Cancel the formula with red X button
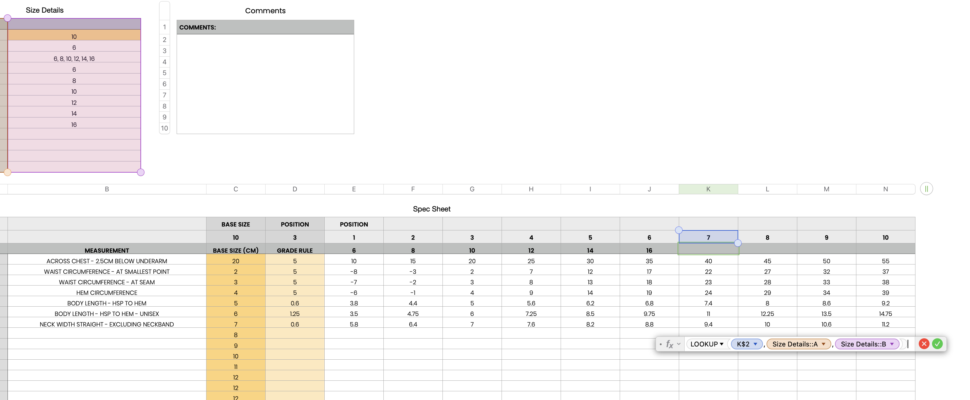970x400 pixels. coord(924,344)
